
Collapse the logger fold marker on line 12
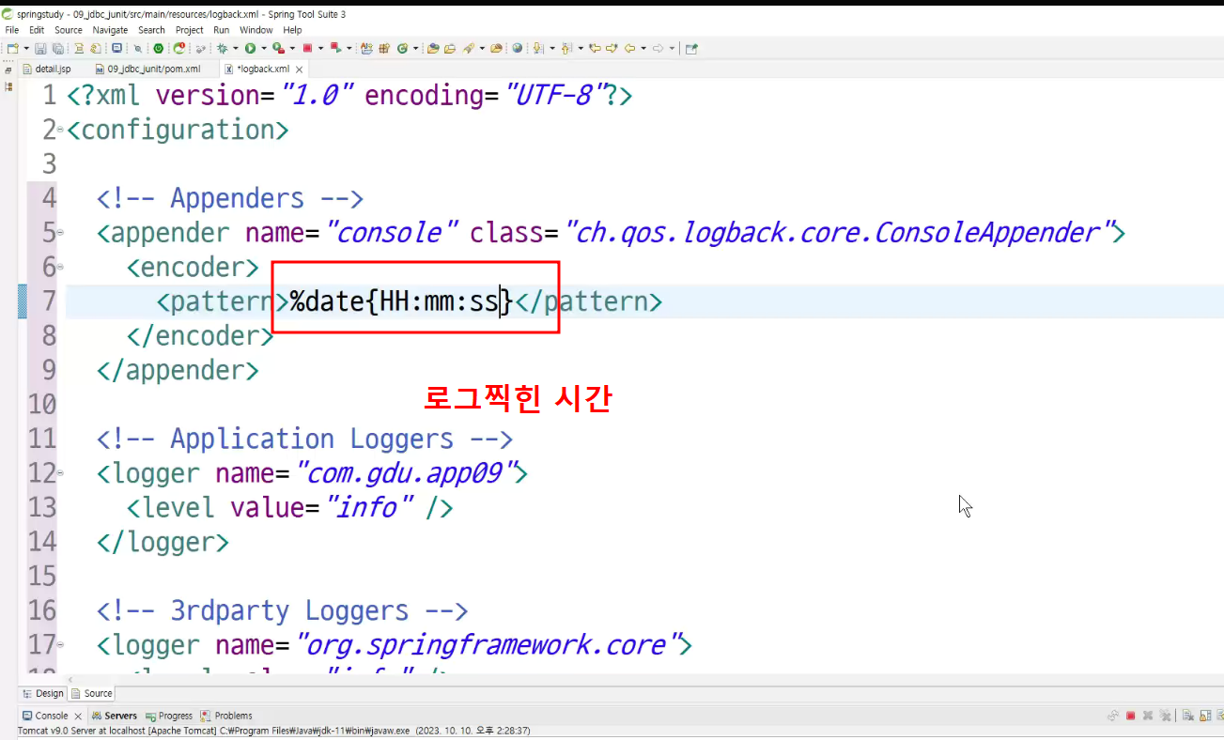pos(61,473)
